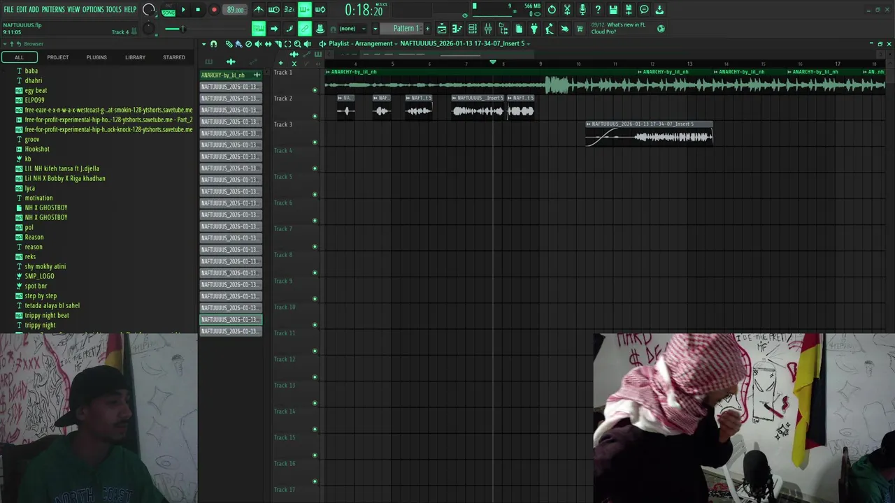Open the EDIT menu
Image resolution: width=895 pixels, height=503 pixels.
pyautogui.click(x=22, y=10)
